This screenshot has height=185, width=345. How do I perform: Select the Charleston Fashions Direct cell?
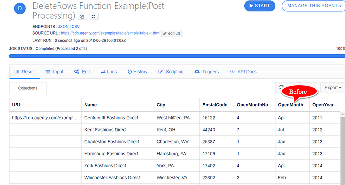click(118, 142)
